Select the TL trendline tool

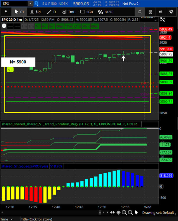[52, 12]
